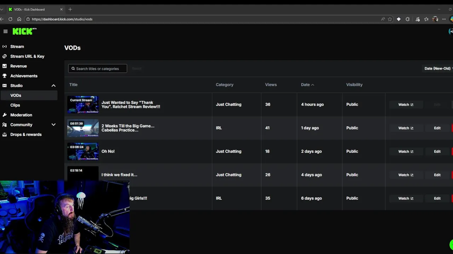Image resolution: width=453 pixels, height=254 pixels.
Task: Expand the Community sidebar section
Action: coord(53,125)
